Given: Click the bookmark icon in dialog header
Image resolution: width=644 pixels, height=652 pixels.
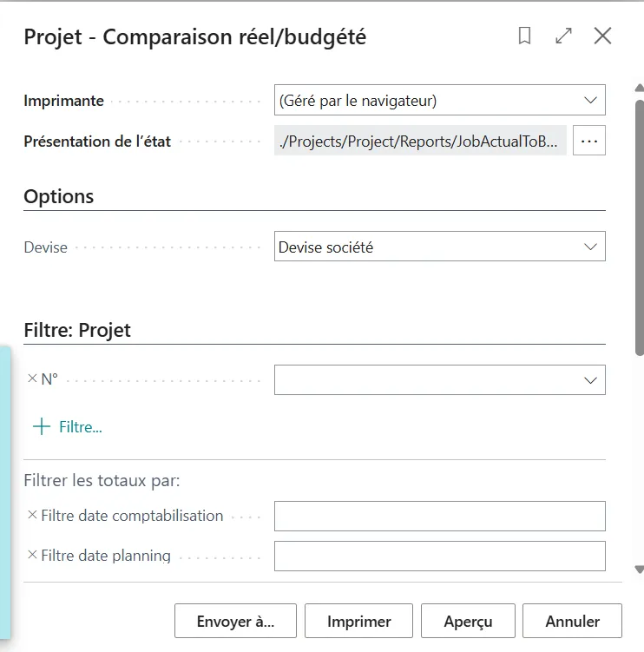Looking at the screenshot, I should (525, 36).
